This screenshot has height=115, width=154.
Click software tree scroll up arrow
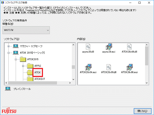click(x=73, y=45)
